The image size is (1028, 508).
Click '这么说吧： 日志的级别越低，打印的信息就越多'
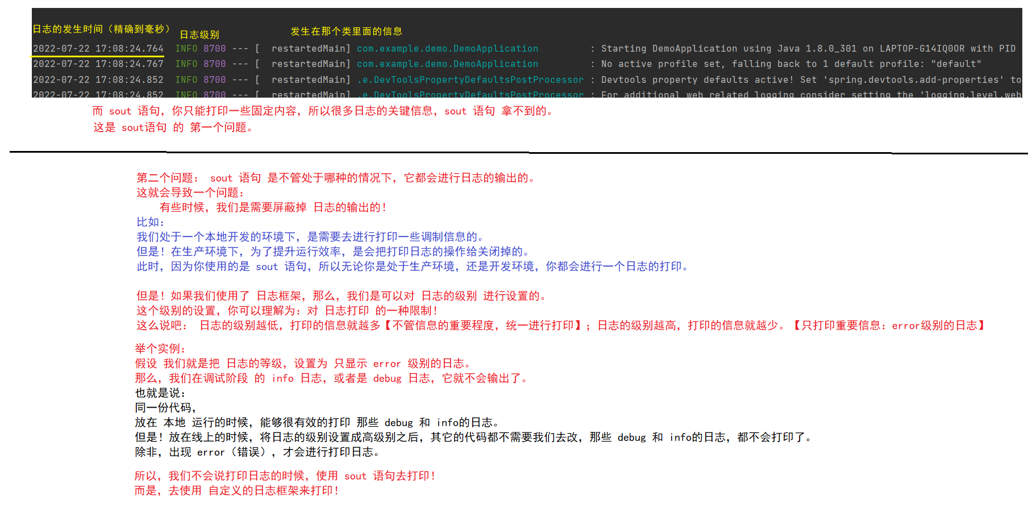pos(259,325)
